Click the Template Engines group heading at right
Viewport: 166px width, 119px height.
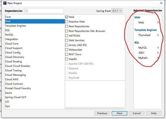tap(146, 30)
